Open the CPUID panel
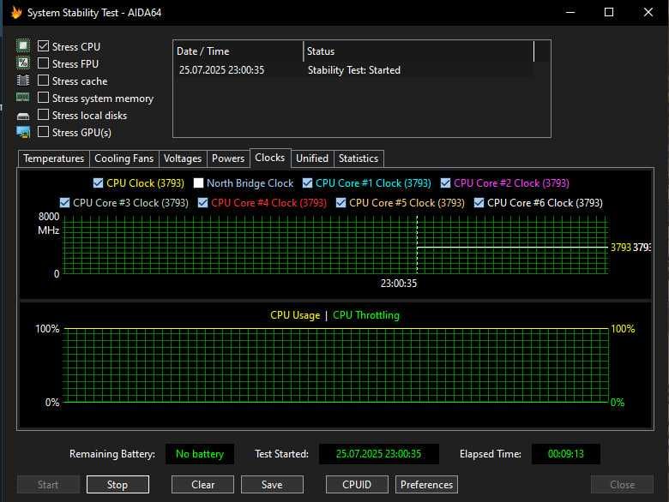The image size is (669, 502). coord(357,485)
